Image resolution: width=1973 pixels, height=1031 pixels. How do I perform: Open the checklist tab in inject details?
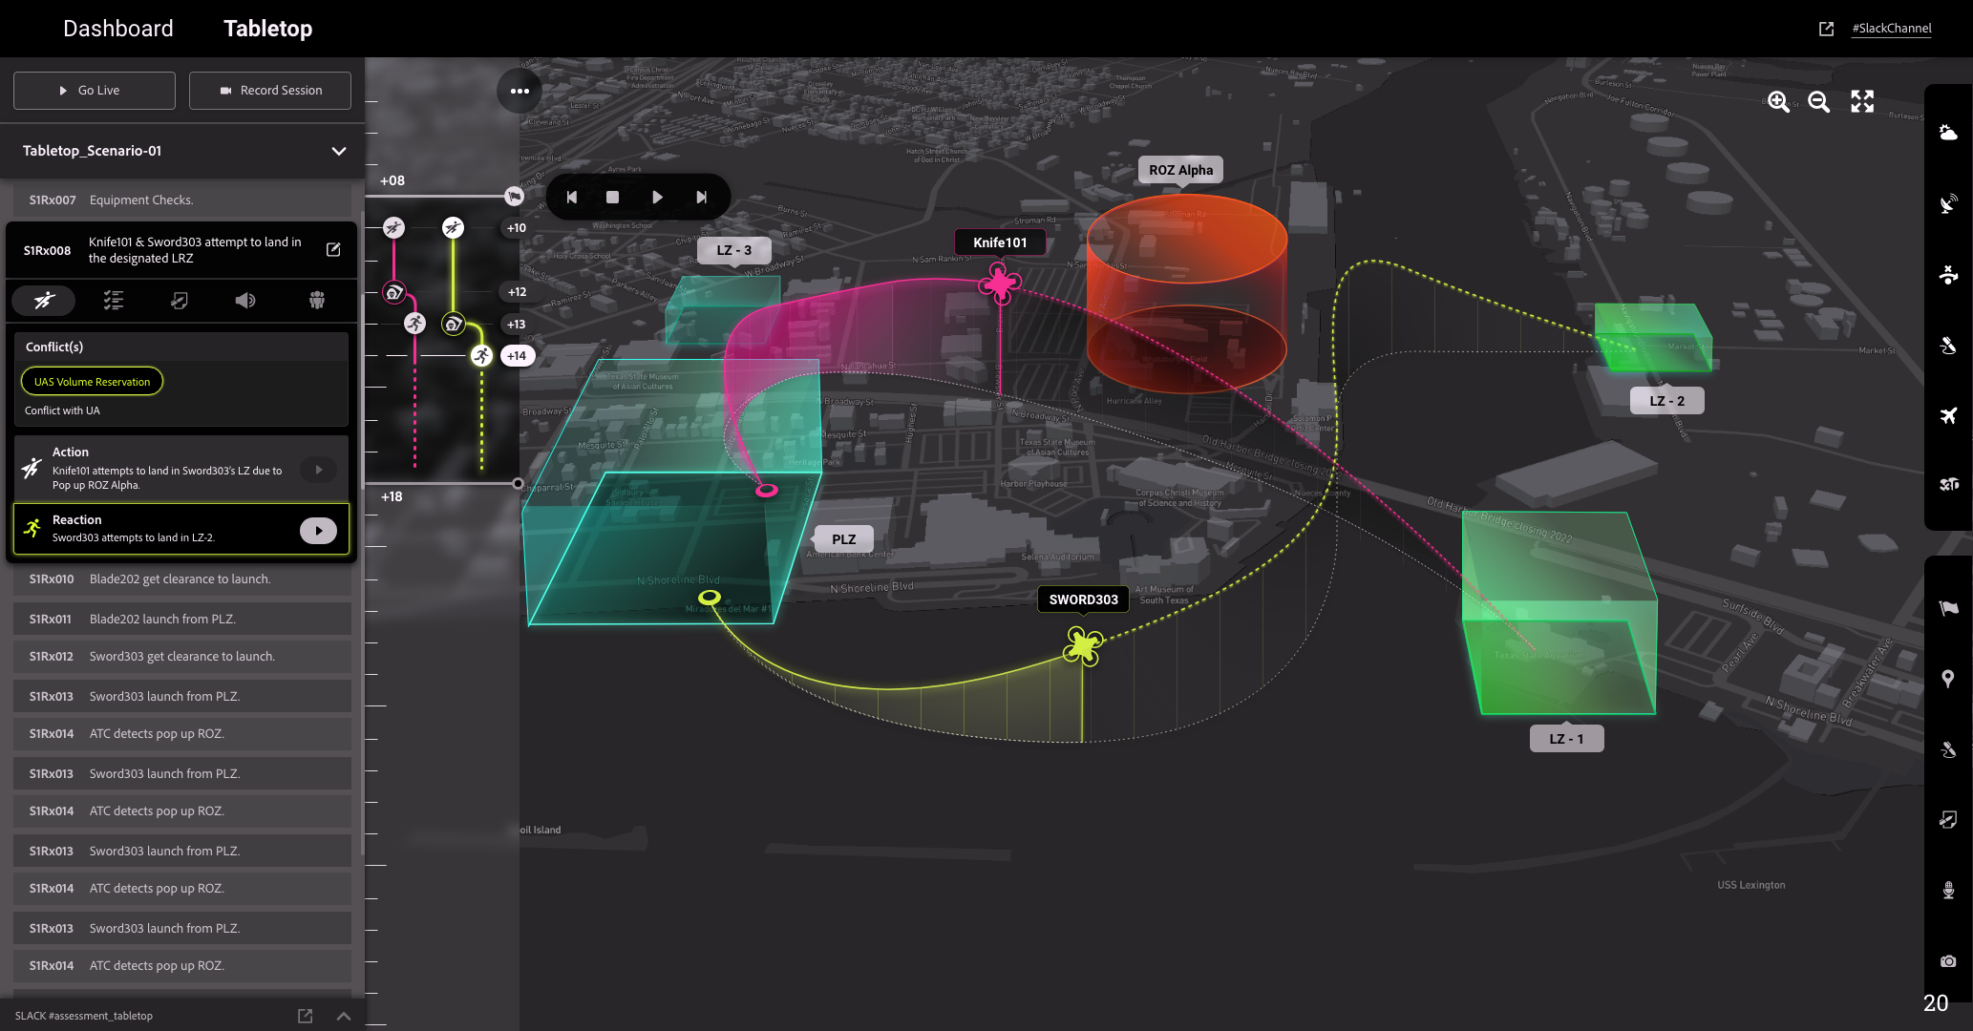tap(114, 301)
